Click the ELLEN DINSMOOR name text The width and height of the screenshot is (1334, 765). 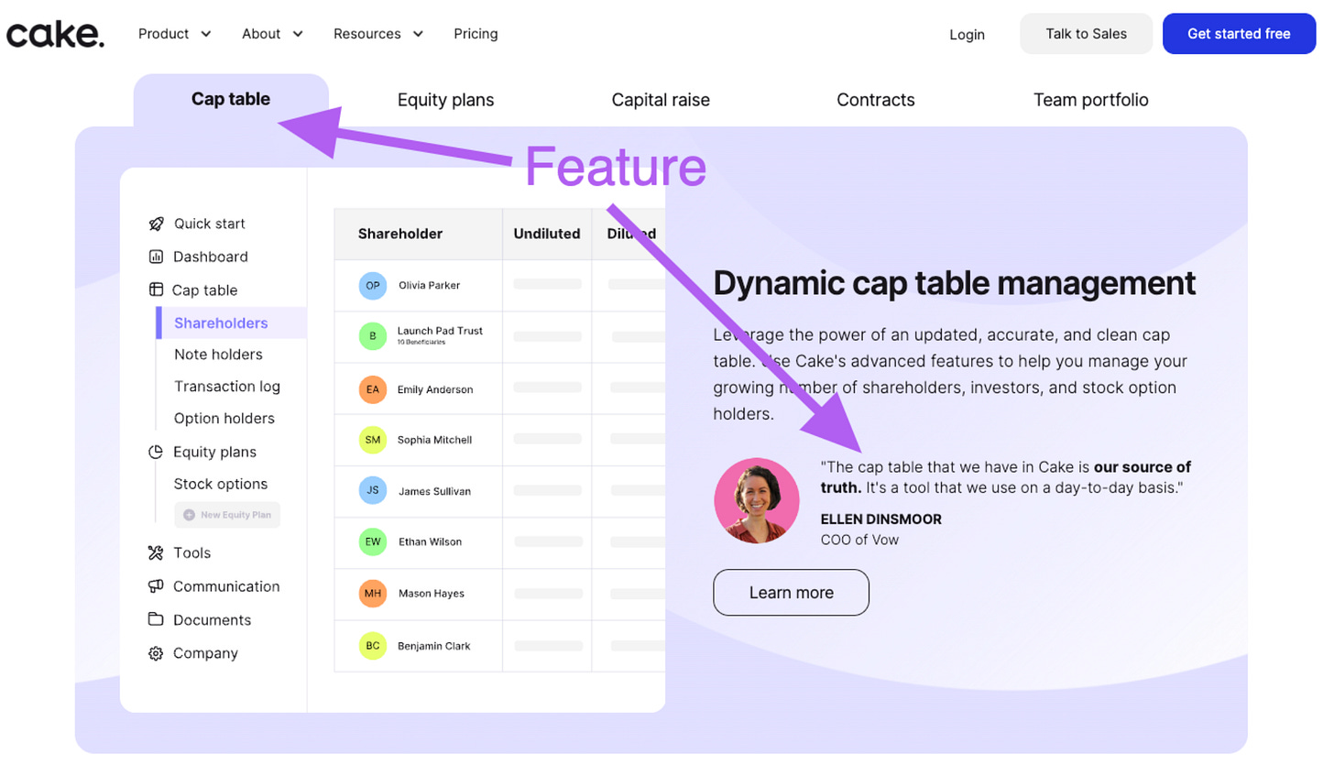(x=880, y=519)
